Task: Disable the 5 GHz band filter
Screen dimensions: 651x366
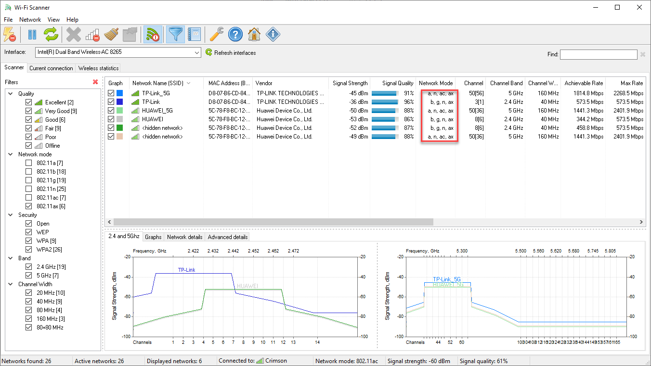Action: [x=28, y=275]
